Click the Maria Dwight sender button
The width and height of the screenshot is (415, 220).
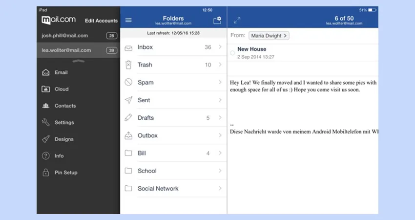(269, 36)
